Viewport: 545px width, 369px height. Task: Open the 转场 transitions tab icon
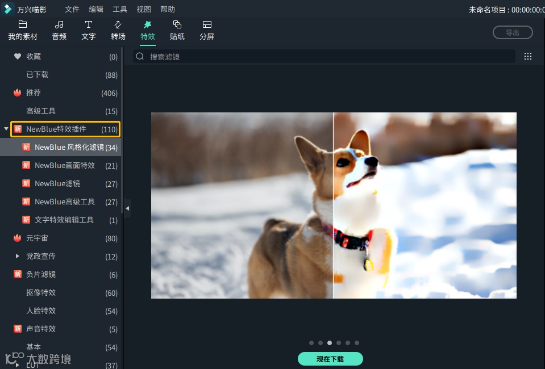[x=118, y=24]
